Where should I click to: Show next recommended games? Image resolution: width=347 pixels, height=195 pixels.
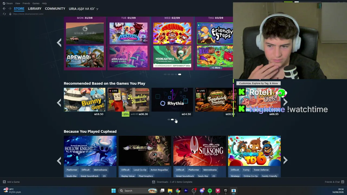coord(285,102)
